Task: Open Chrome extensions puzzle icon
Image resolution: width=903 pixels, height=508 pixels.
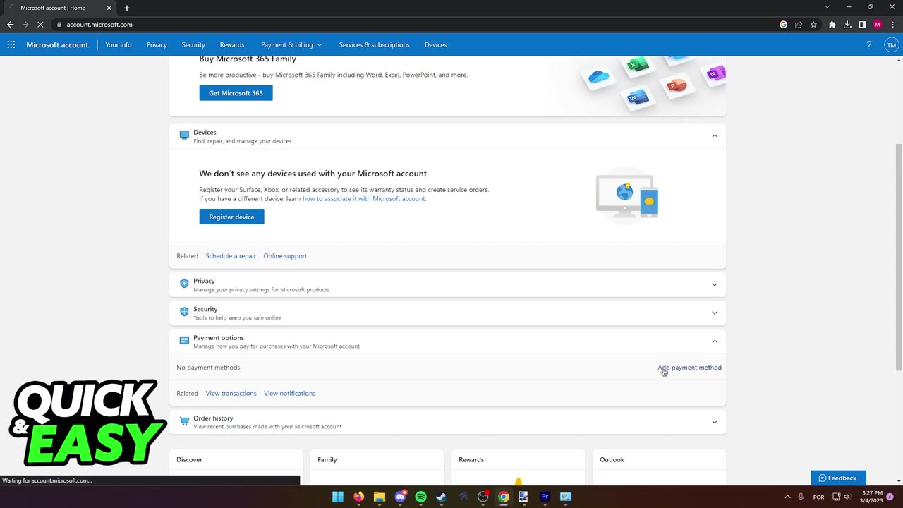Action: coord(832,24)
